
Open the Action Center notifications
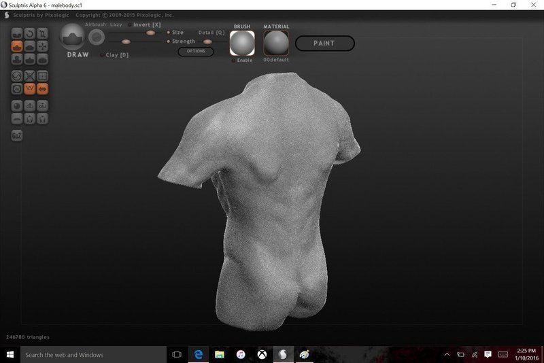(488, 354)
